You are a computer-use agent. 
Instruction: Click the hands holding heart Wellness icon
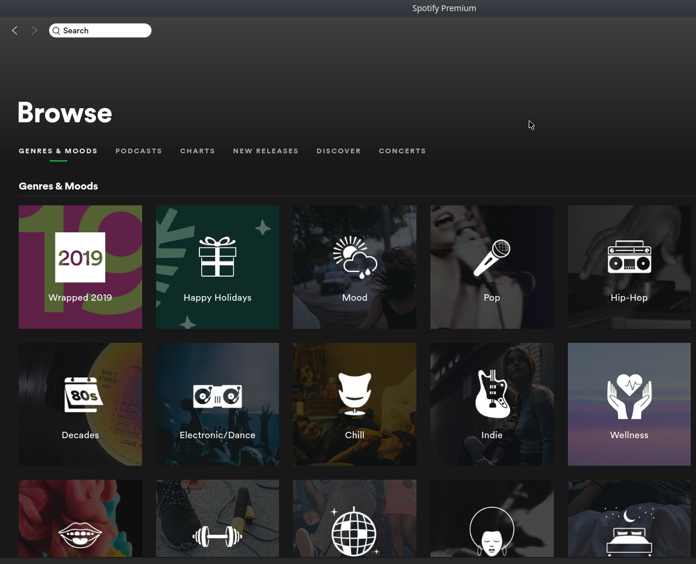click(629, 396)
